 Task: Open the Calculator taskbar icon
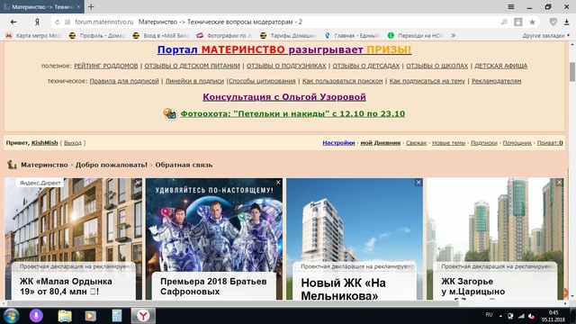117,316
